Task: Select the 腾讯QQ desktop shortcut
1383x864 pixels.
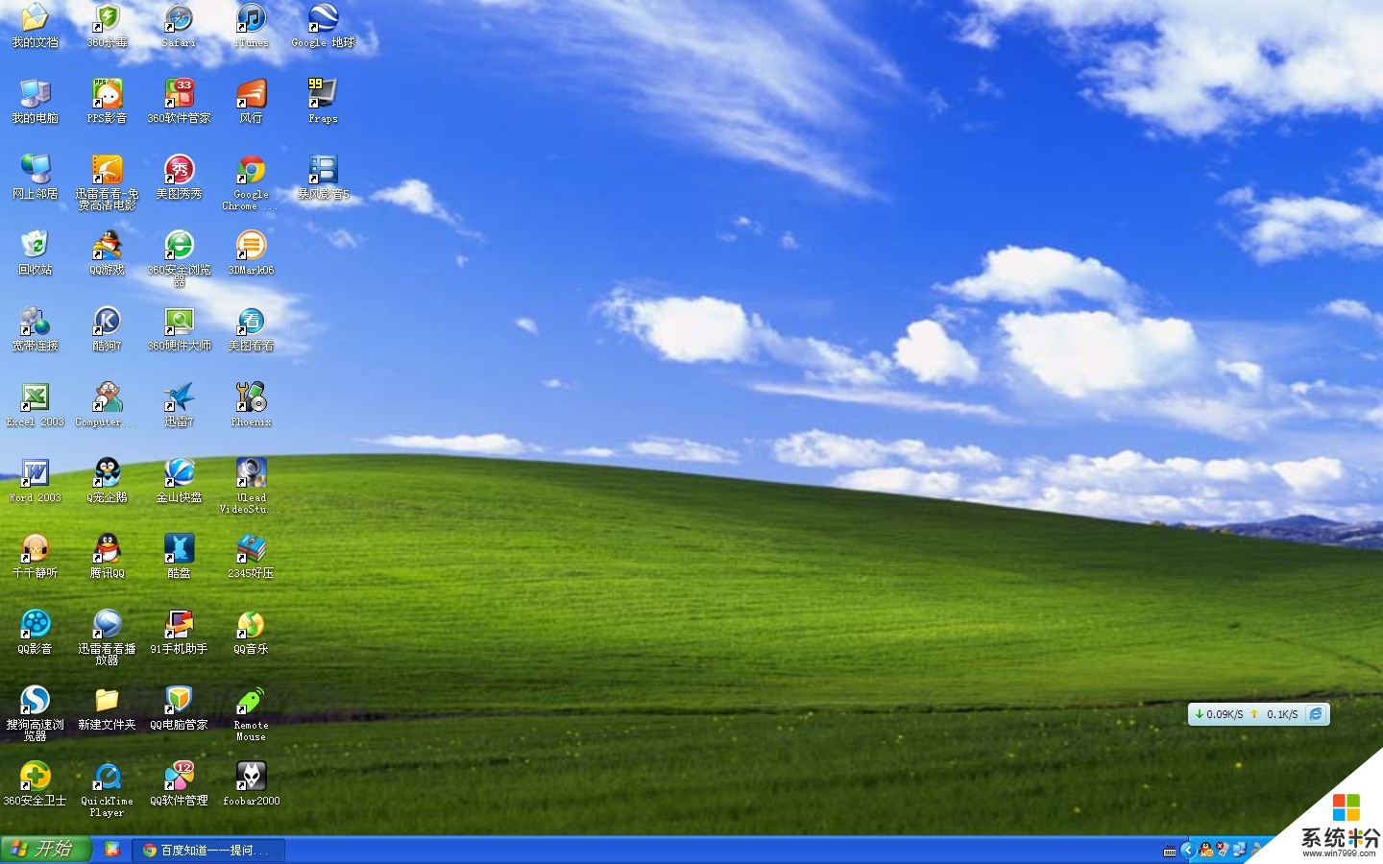Action: (x=107, y=549)
